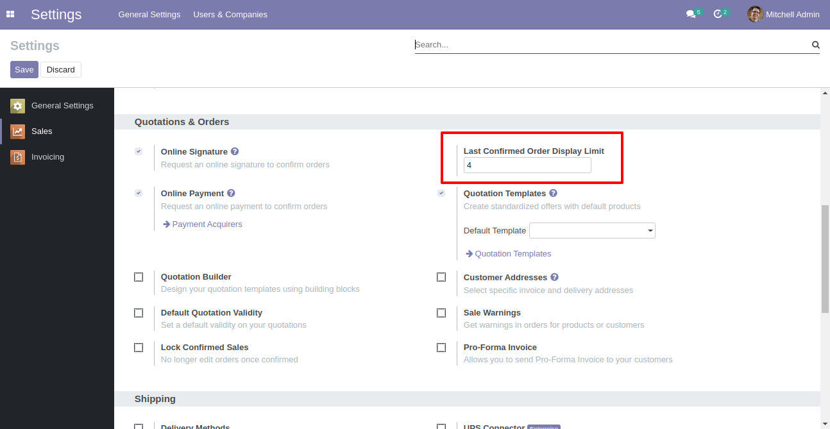
Task: Click 'No longer edit orders once confirmed' text
Action: (230, 360)
